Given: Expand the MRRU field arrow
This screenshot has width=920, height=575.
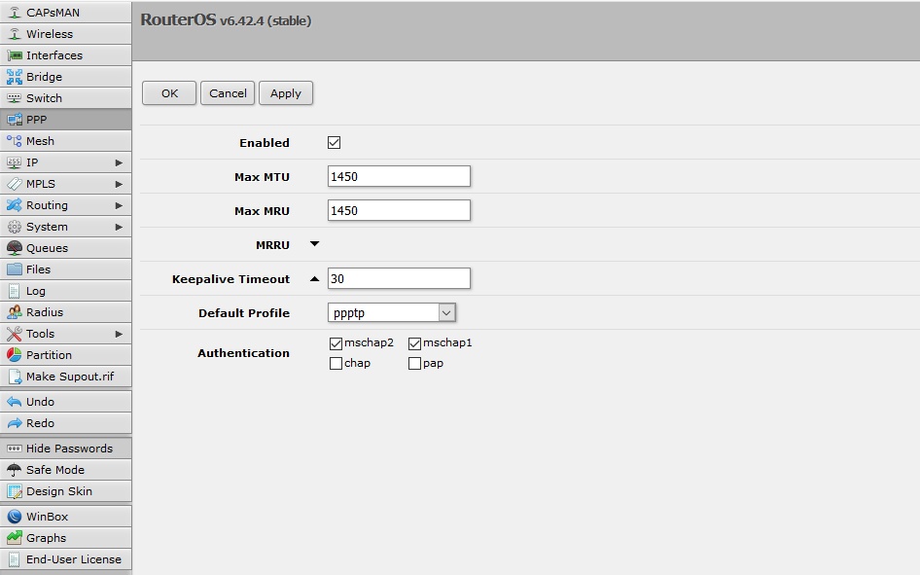Looking at the screenshot, I should pos(314,244).
